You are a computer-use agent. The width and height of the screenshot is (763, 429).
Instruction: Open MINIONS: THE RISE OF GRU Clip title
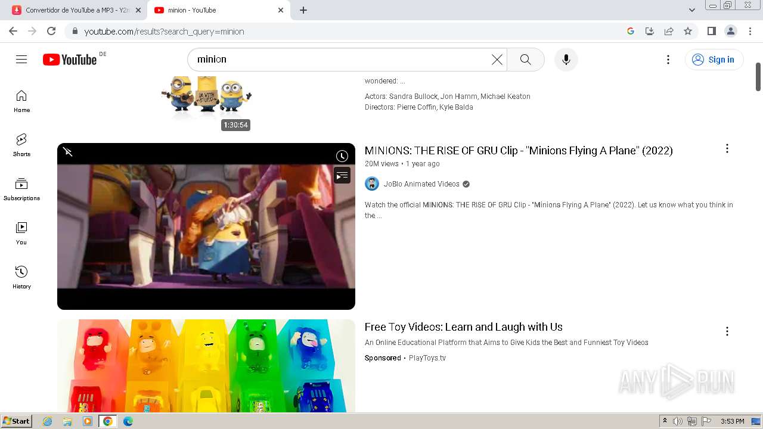click(519, 151)
